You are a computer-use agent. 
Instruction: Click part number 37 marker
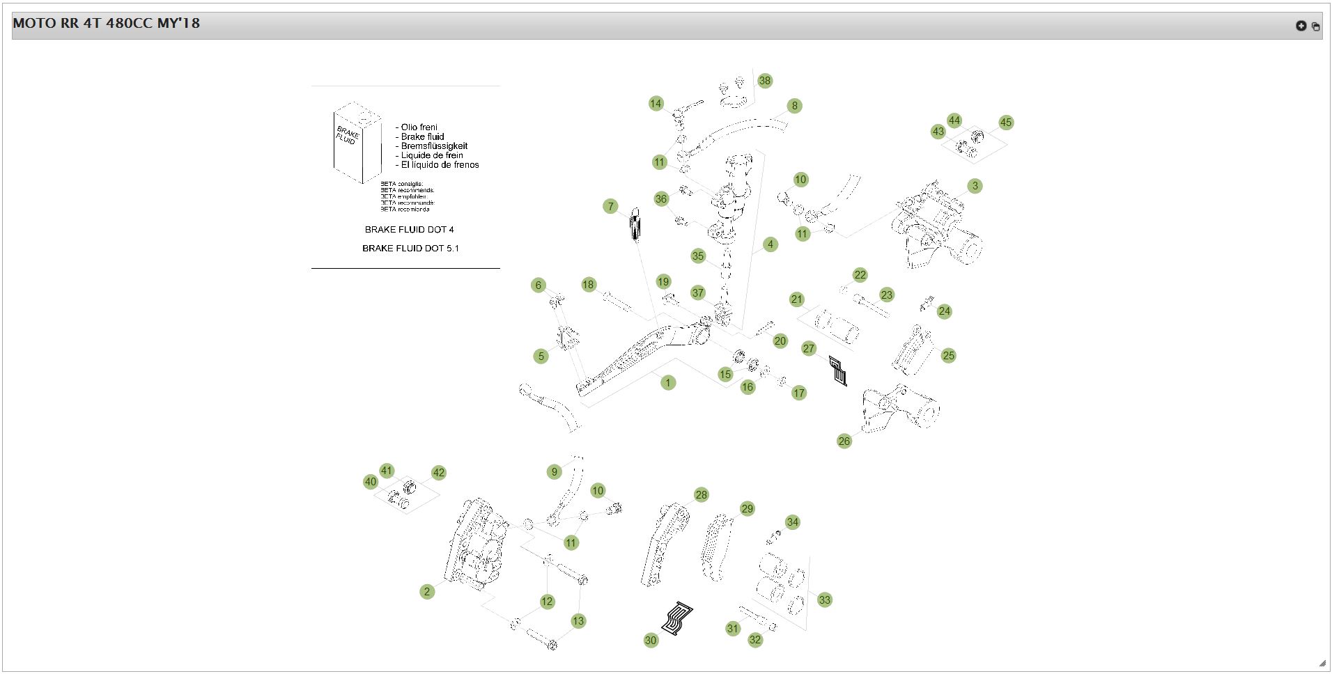699,293
